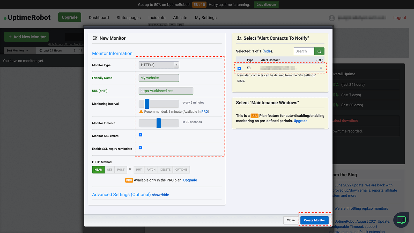The image size is (414, 233).
Task: Click the Monitoring Interval slider handle
Action: coord(147,104)
